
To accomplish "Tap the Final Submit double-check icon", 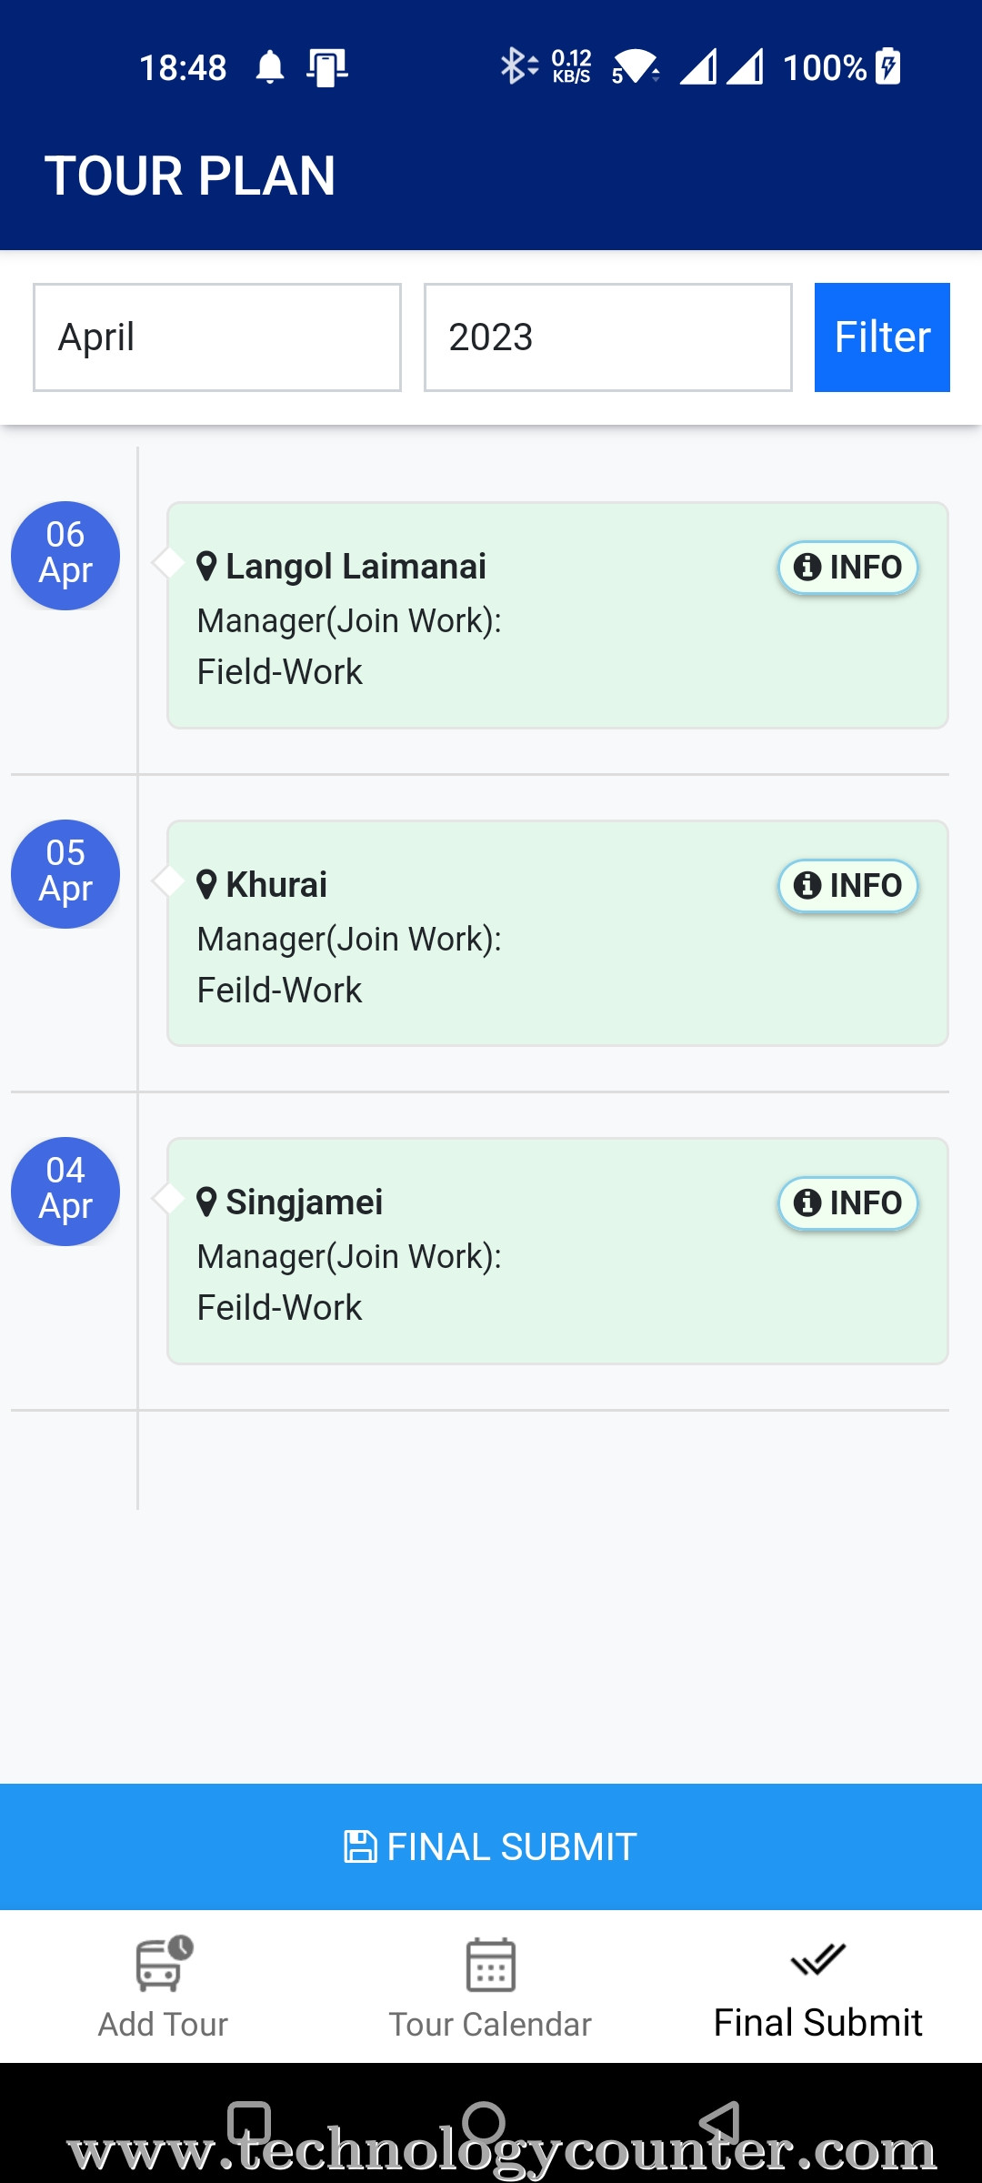I will pyautogui.click(x=818, y=1959).
